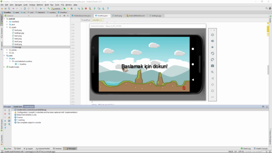Open emulator extended controls more button
272x153 pixels.
pyautogui.click(x=212, y=97)
